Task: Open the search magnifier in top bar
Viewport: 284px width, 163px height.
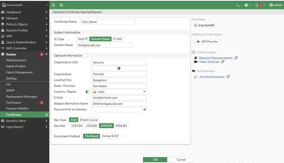Action: (x=61, y=5)
